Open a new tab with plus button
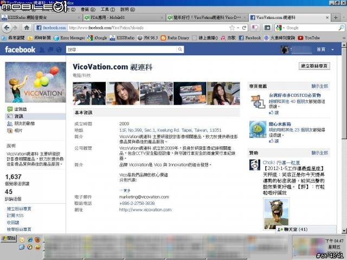 point(336,17)
